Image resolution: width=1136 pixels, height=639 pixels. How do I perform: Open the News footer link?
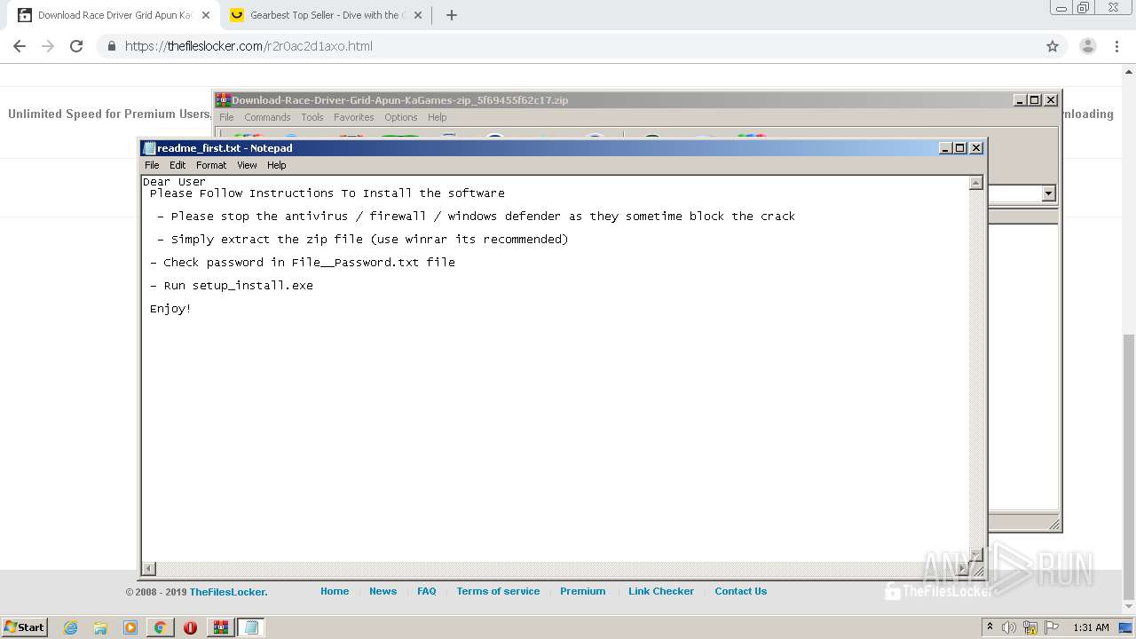click(x=383, y=591)
